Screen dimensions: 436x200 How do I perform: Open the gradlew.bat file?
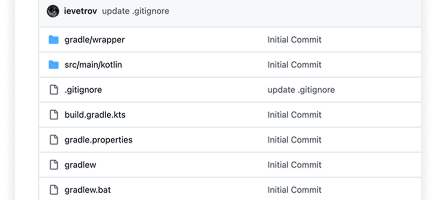click(x=88, y=190)
